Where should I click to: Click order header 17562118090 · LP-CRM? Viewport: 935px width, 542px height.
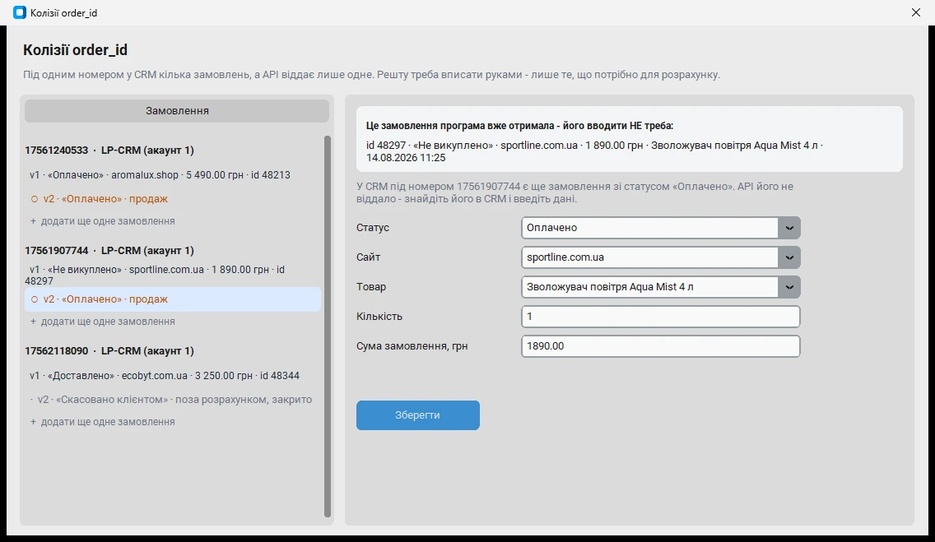click(x=109, y=351)
